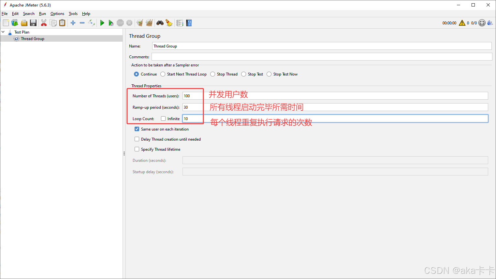Paste using the clipboard toolbar icon
The width and height of the screenshot is (496, 279).
[x=62, y=23]
